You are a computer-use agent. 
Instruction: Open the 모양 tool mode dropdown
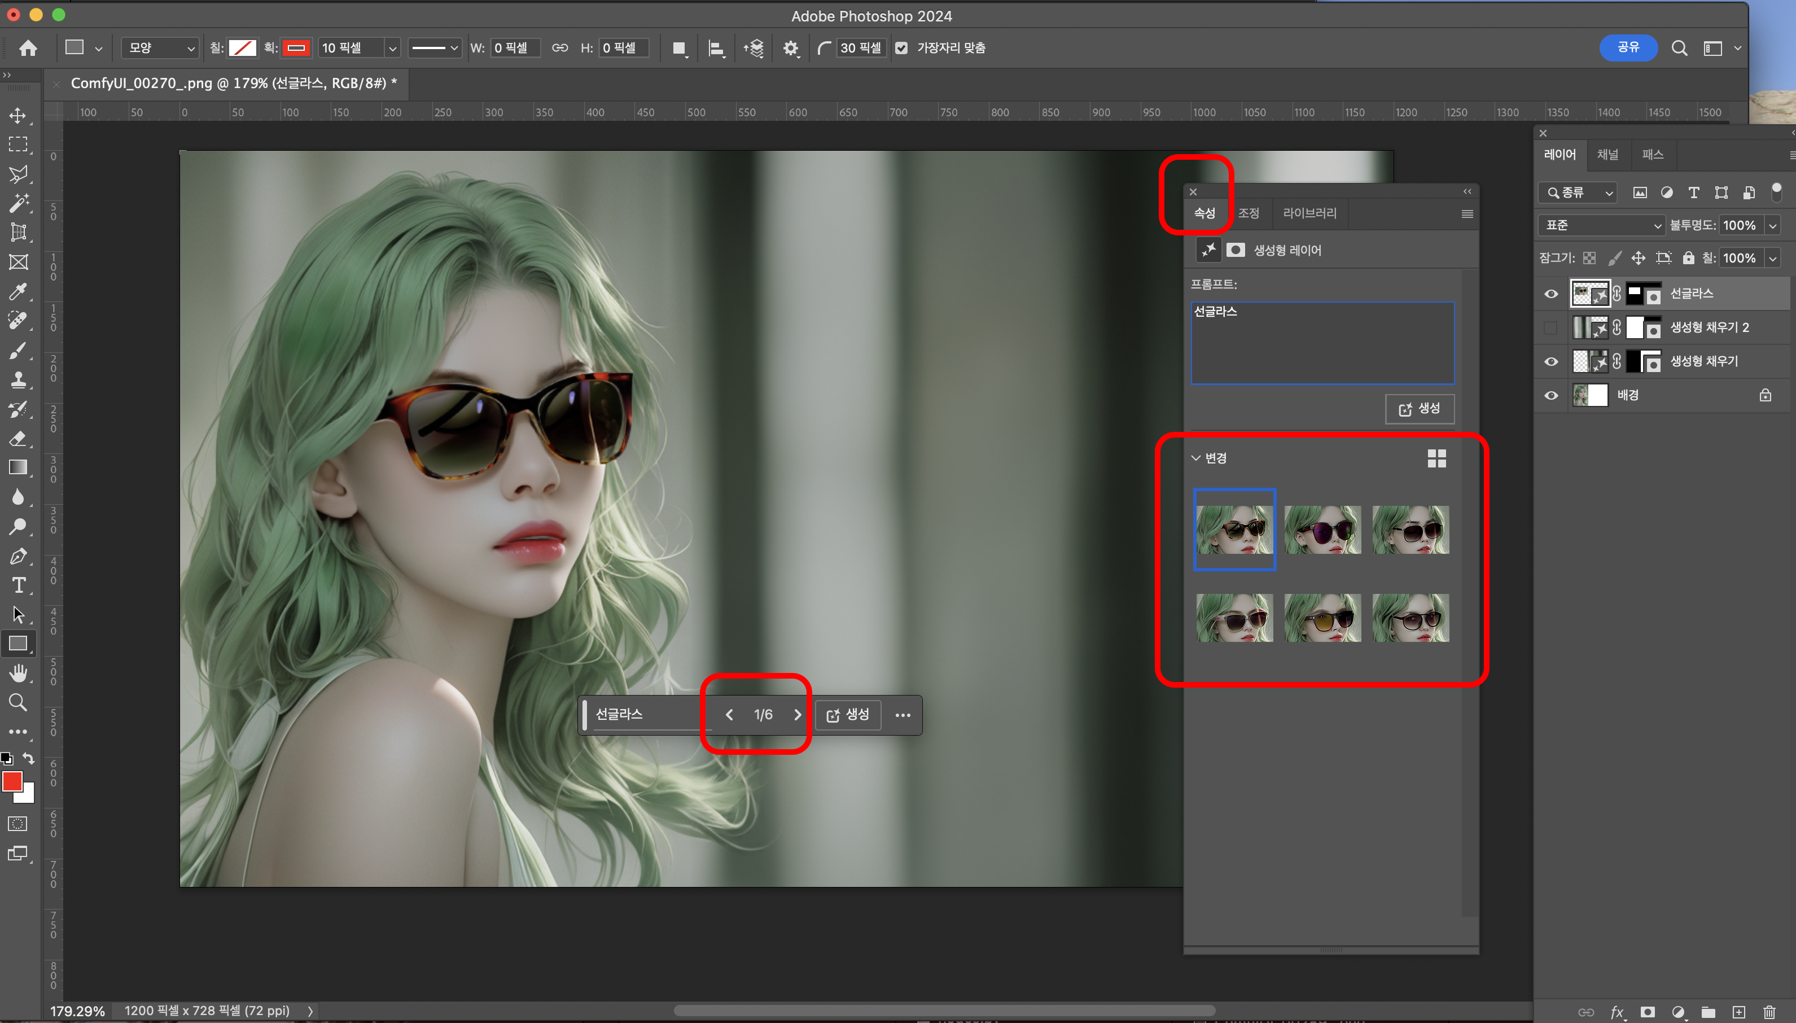point(160,48)
